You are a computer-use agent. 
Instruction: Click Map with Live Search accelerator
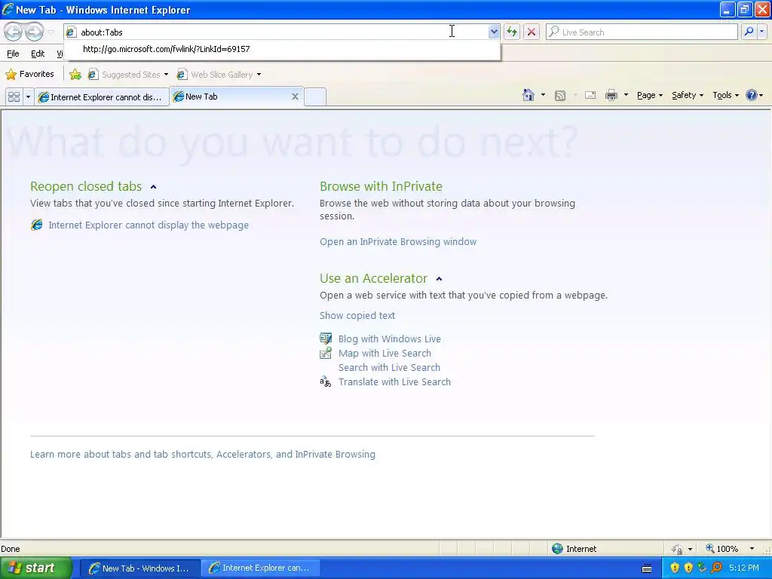point(384,353)
